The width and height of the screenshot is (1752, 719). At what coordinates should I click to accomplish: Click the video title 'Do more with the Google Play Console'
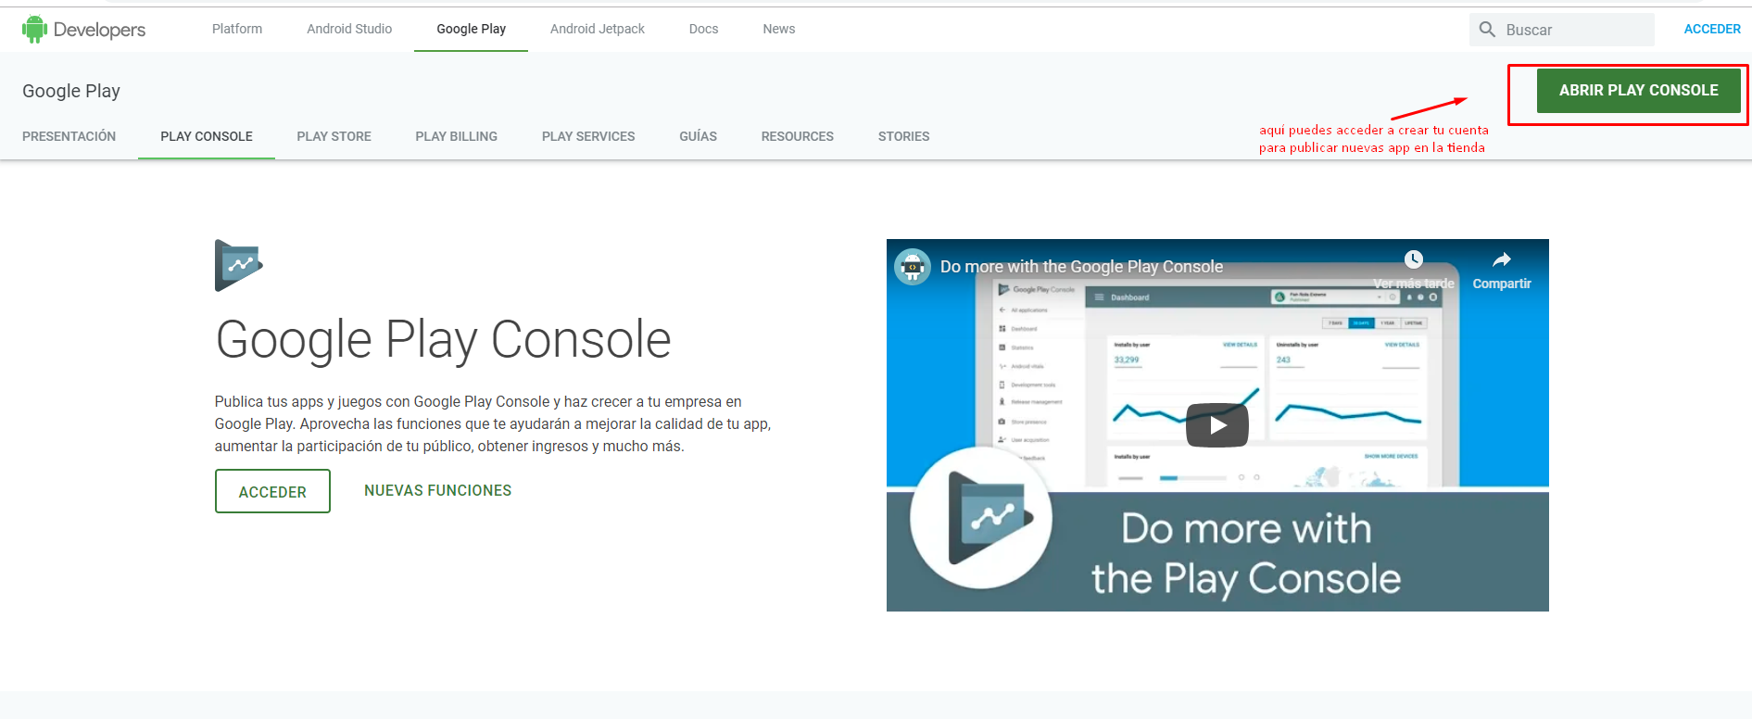coord(1081,267)
